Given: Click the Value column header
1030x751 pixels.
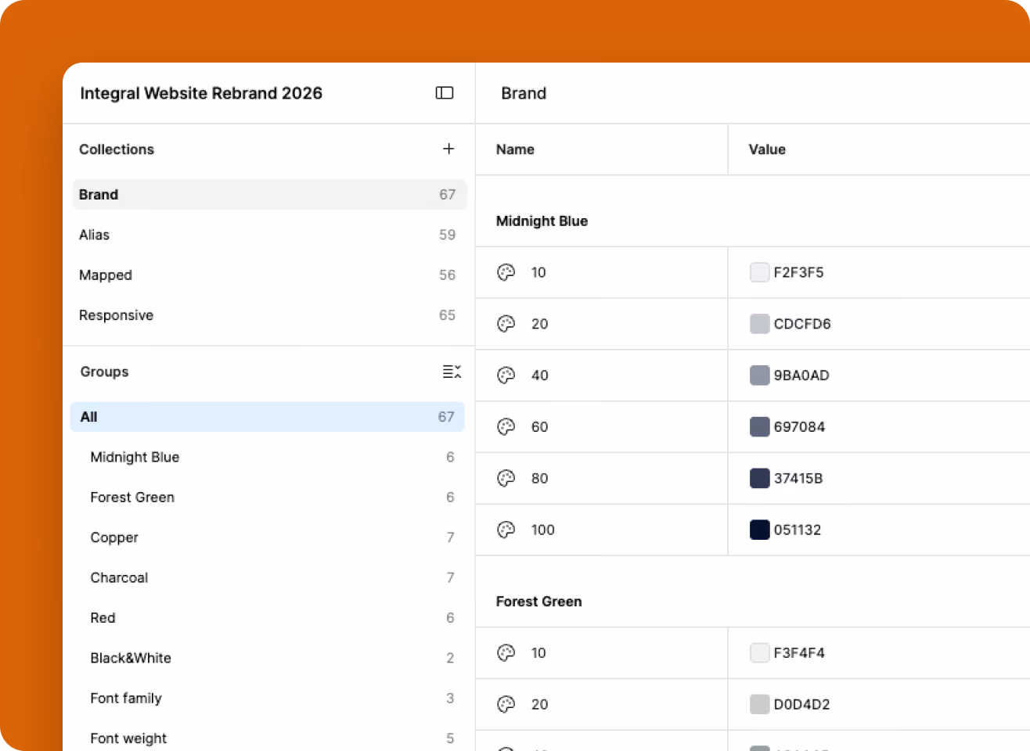Looking at the screenshot, I should [767, 149].
